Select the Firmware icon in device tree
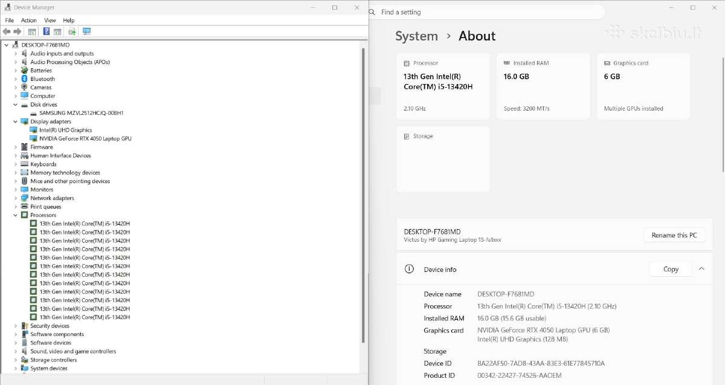 (x=24, y=147)
